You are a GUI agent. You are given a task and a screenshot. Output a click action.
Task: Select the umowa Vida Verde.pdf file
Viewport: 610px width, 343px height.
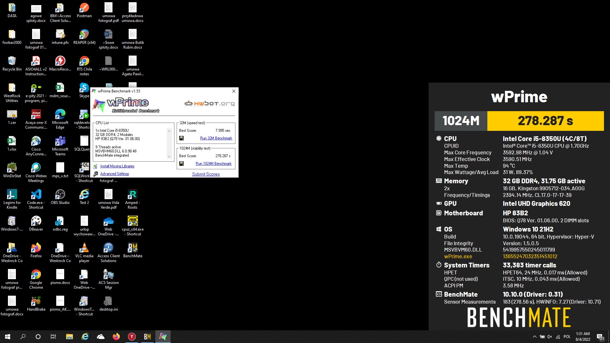pyautogui.click(x=108, y=199)
